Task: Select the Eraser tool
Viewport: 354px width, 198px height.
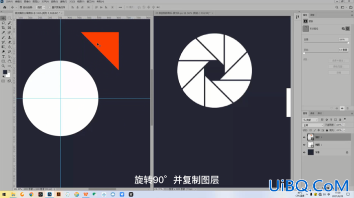Action: pos(9,42)
